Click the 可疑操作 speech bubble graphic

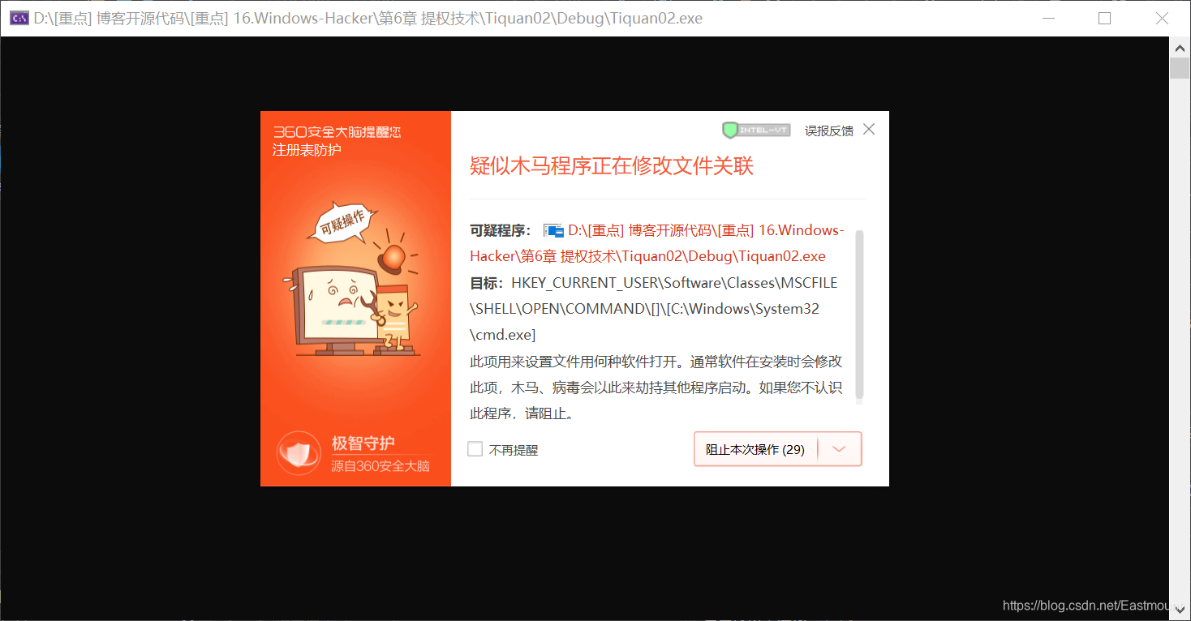pos(345,221)
